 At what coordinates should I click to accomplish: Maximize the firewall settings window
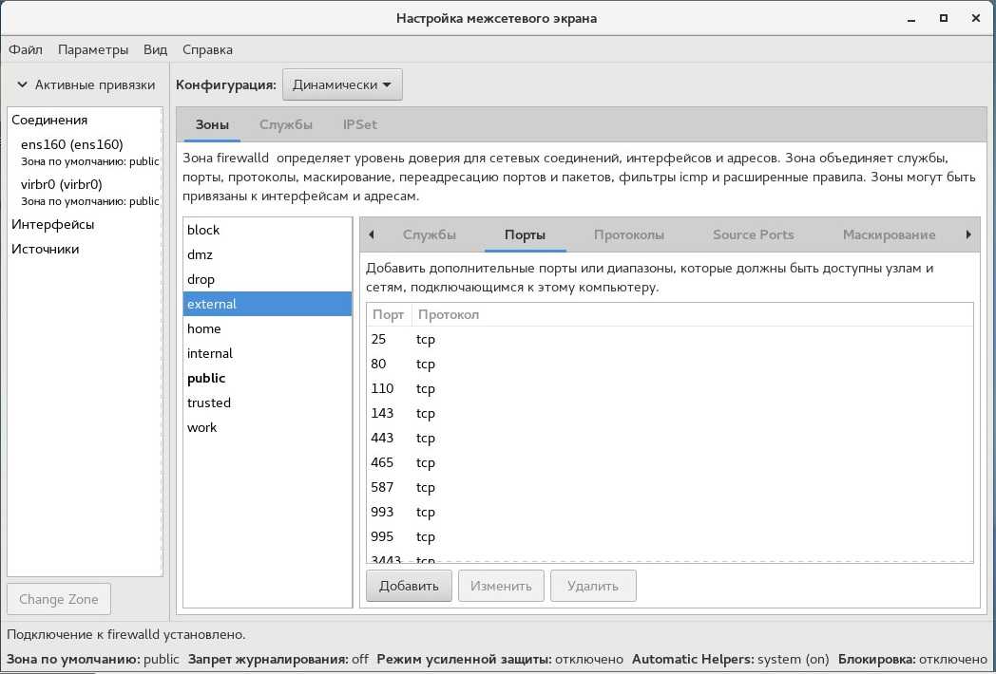pos(944,18)
